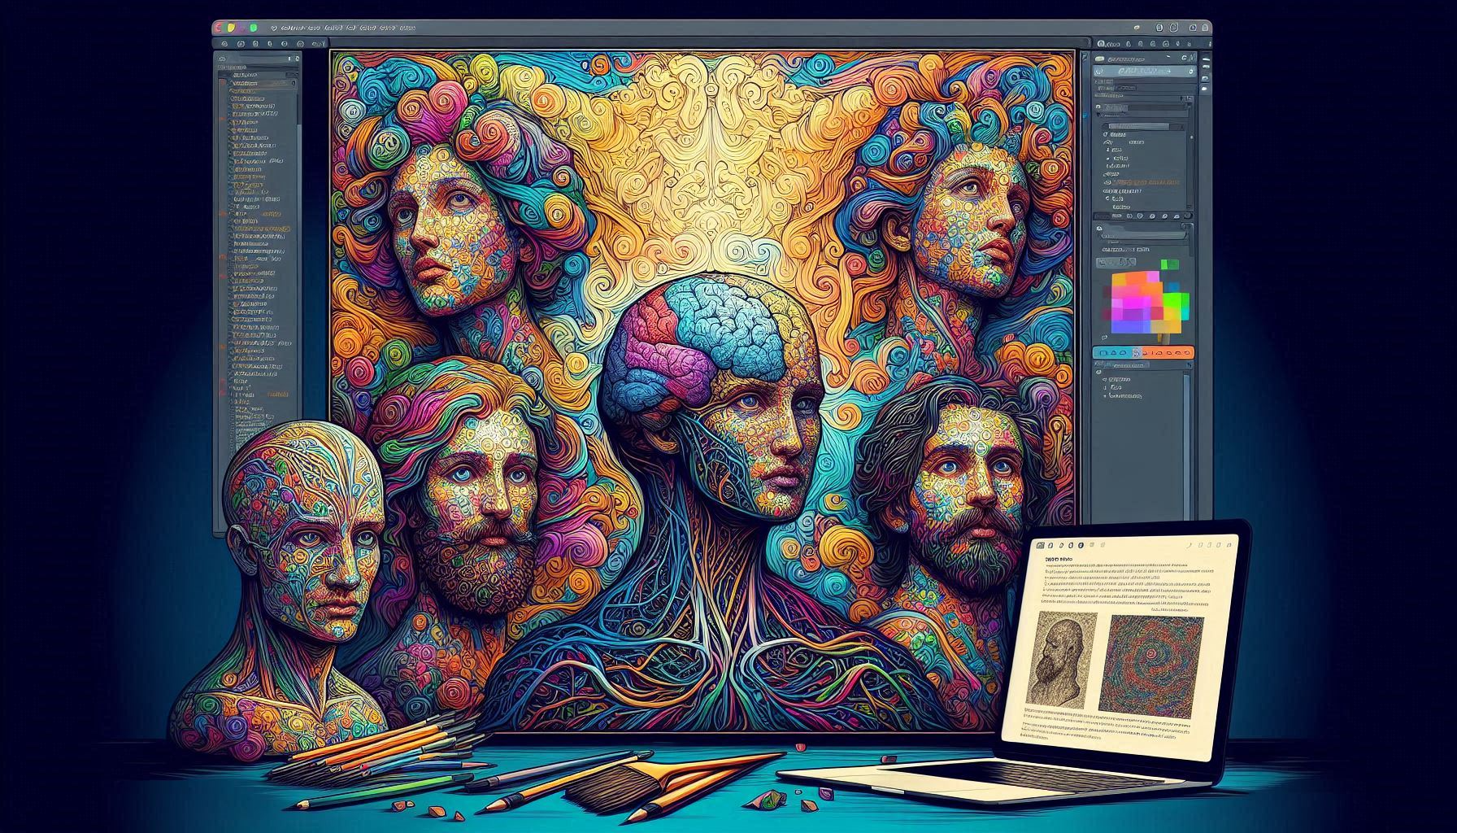Click the first toolbar icon in the laptop document
Viewport: 1457px width, 833px height.
point(1041,545)
